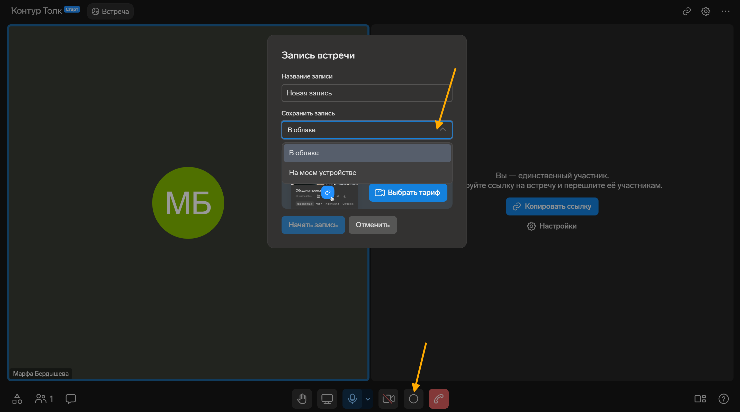This screenshot has width=740, height=412.
Task: Switch layout view icon bottom-right
Action: pyautogui.click(x=700, y=398)
